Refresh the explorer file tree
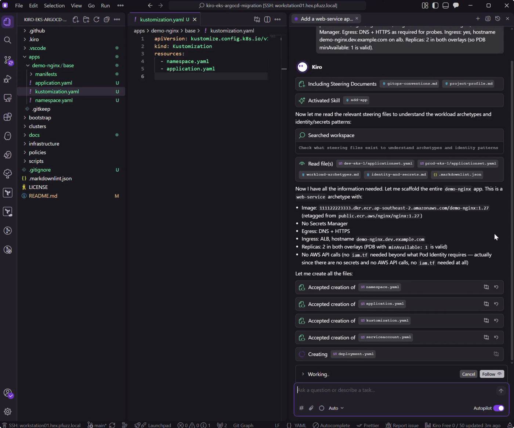Screen dimensions: 514x428 (96, 19)
